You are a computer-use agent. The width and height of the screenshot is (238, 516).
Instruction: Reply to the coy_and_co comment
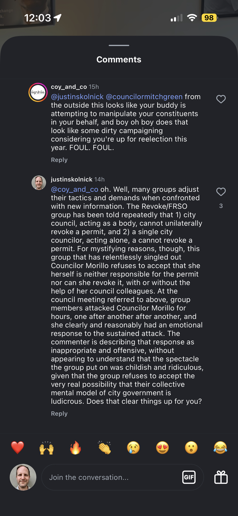point(59,160)
